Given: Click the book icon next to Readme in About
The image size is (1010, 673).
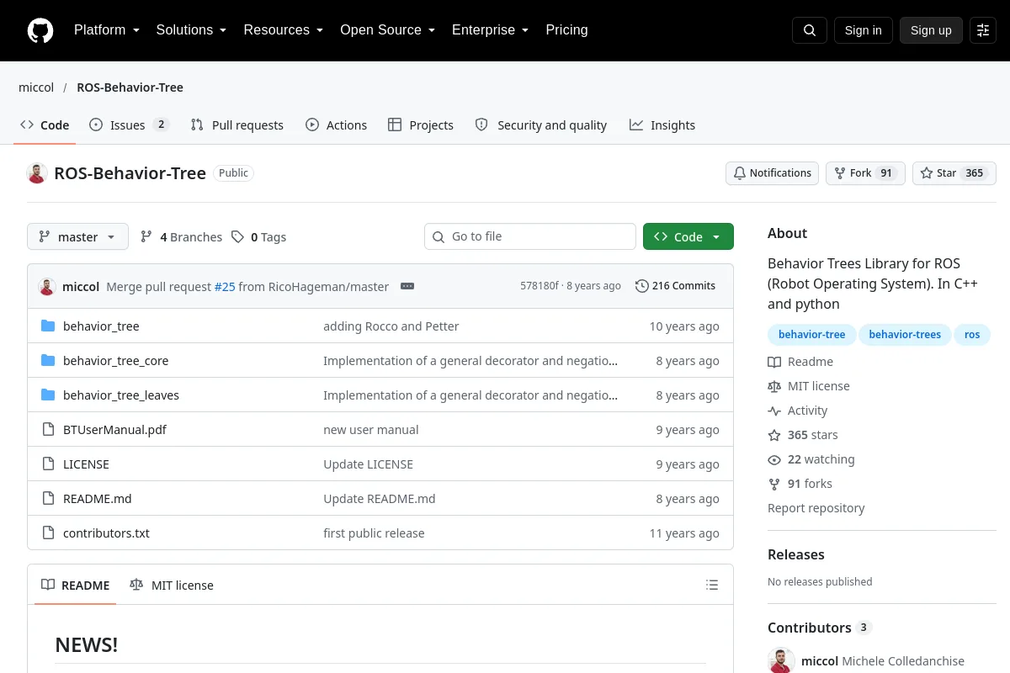Looking at the screenshot, I should tap(774, 362).
